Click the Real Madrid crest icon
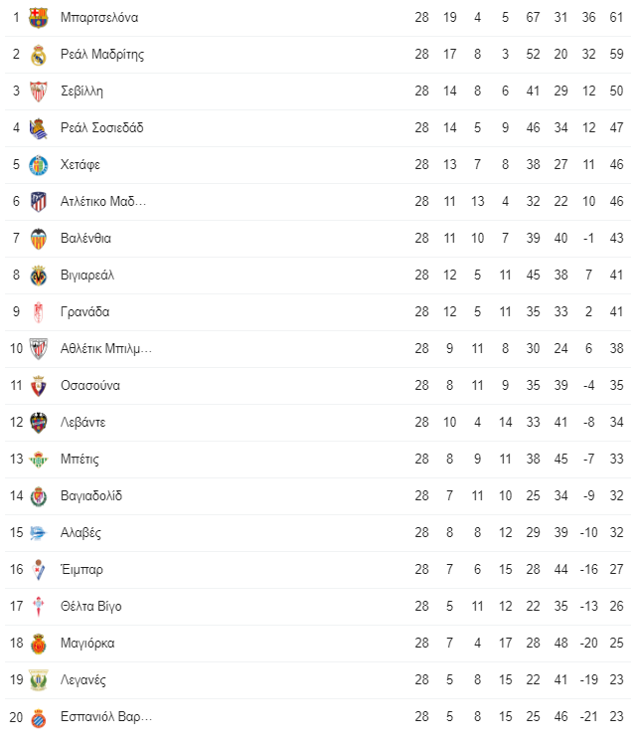Image resolution: width=638 pixels, height=746 pixels. coord(39,55)
